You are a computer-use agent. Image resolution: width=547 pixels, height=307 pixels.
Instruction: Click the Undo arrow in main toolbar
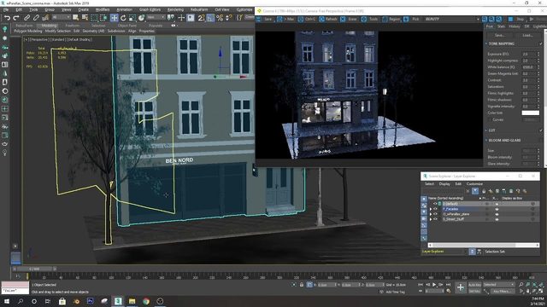[x=7, y=17]
